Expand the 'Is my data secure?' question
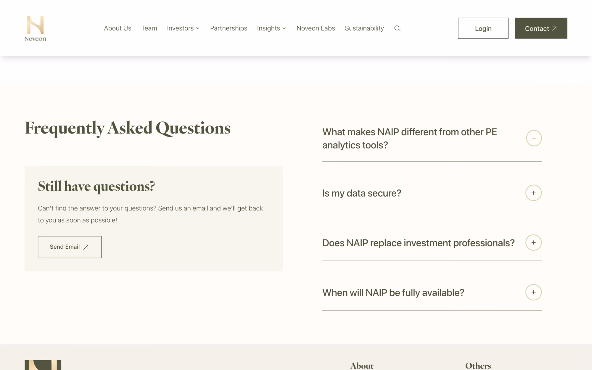 tap(533, 193)
